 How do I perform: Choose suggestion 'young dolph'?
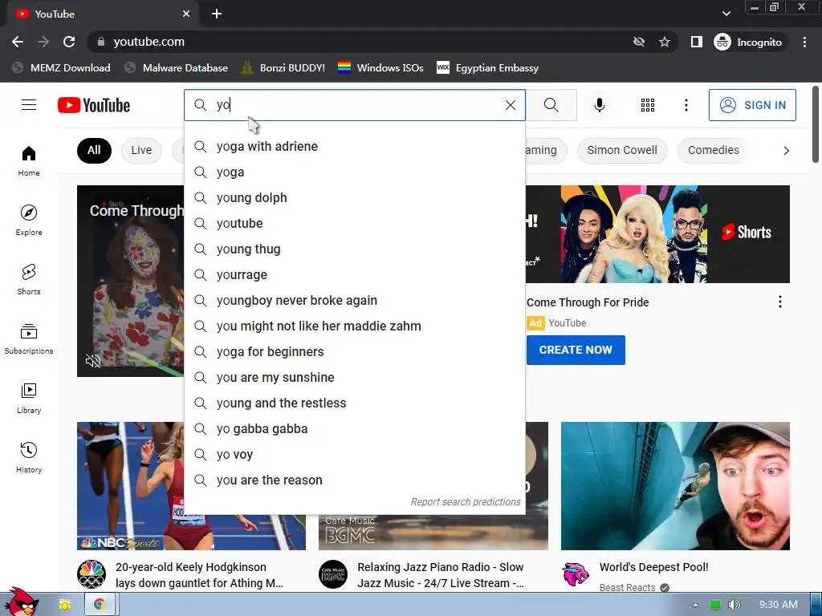[354, 197]
